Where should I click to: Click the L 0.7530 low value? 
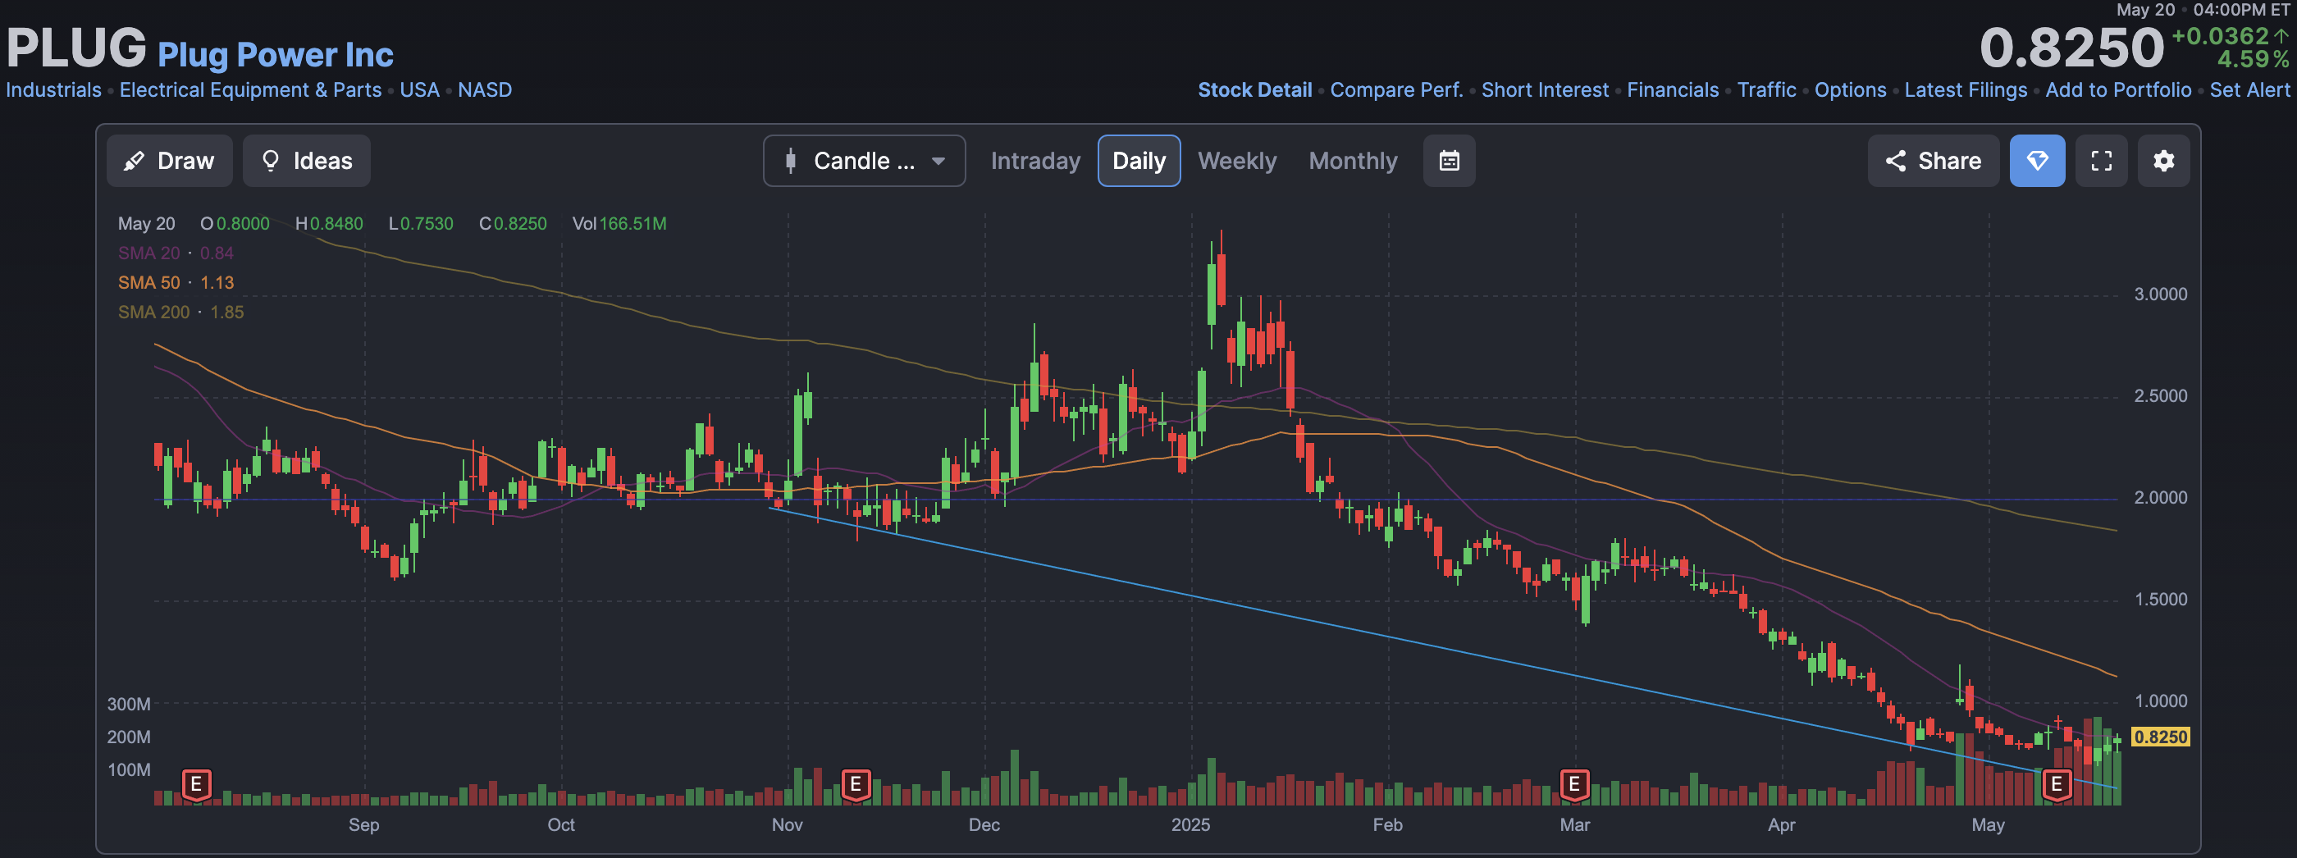tap(421, 224)
